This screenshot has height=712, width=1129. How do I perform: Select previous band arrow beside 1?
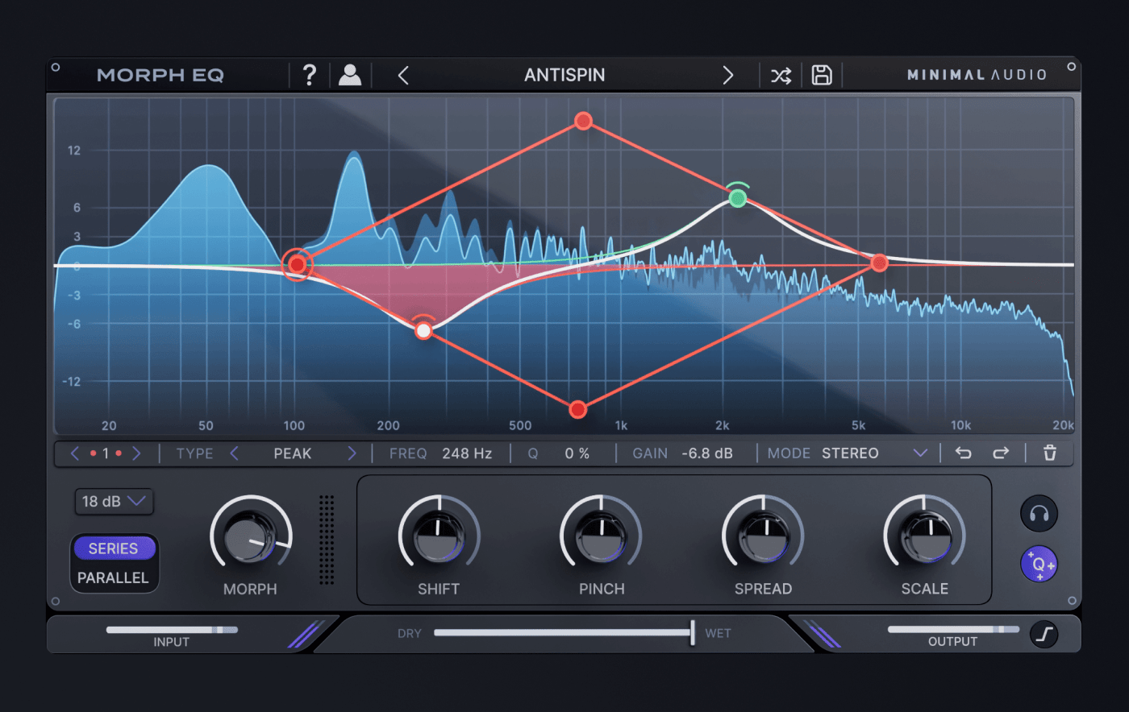click(x=75, y=453)
